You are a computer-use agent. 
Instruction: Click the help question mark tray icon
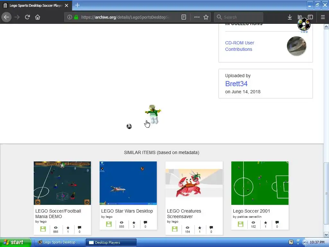pos(291,242)
